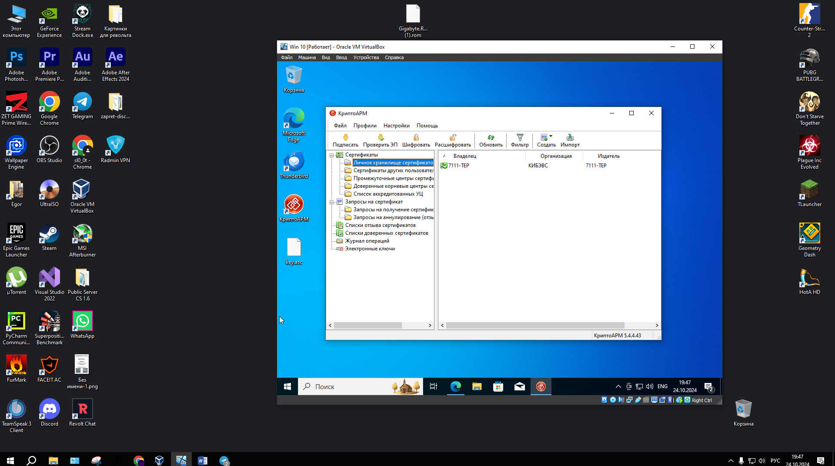Viewport: 835px width, 466px height.
Task: Open the Создать dropdown arrow
Action: [551, 136]
